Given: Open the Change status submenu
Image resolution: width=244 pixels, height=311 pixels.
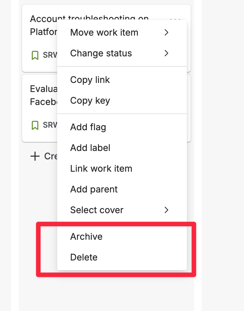Looking at the screenshot, I should (122, 53).
